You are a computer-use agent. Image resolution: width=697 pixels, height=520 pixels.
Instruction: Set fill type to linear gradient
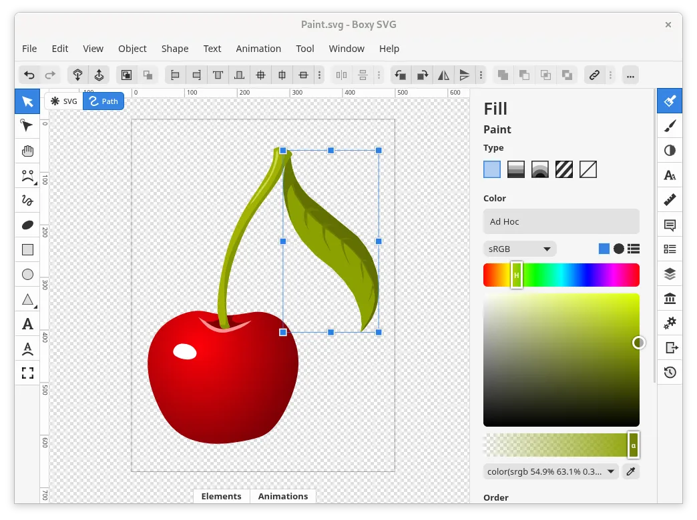(x=516, y=170)
